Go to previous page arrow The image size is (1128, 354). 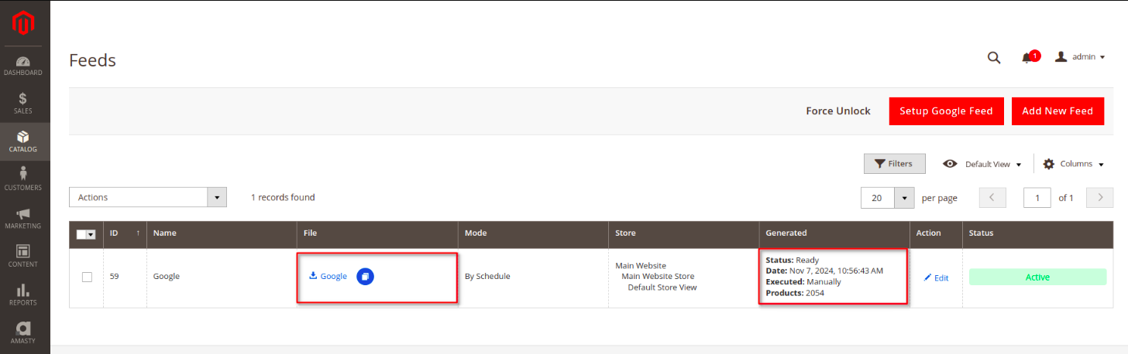992,198
